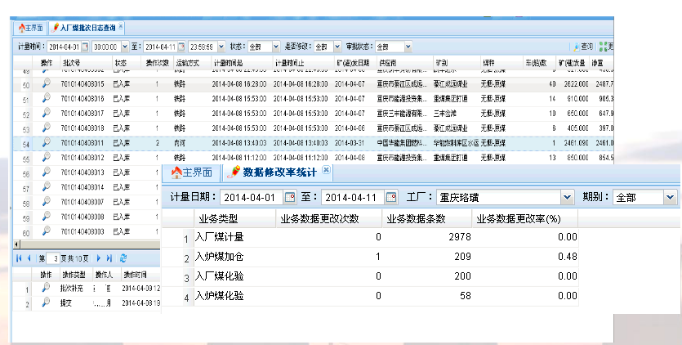Go to next page in pager

98,258
